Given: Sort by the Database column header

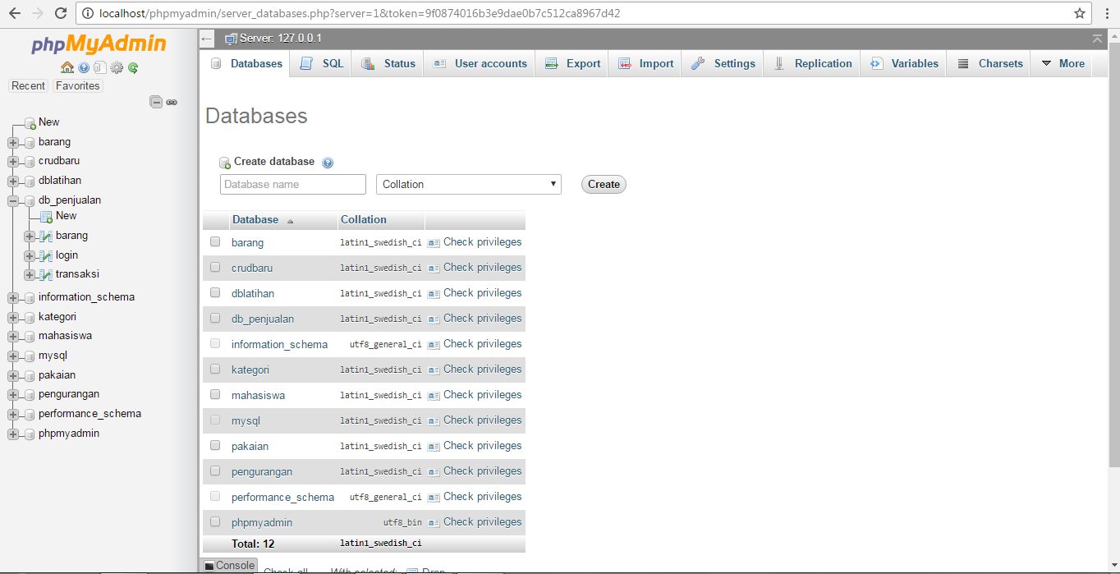Looking at the screenshot, I should [x=255, y=220].
